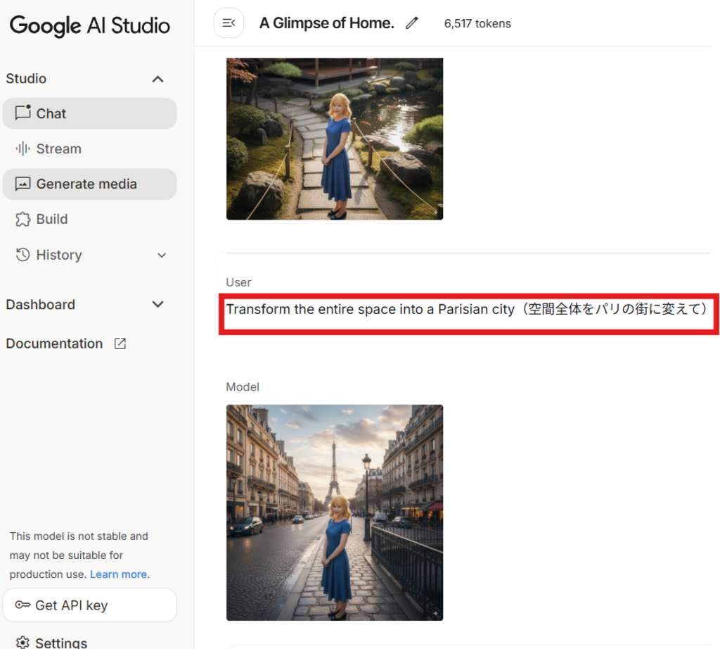This screenshot has width=720, height=649.
Task: Open the Documentation link
Action: [54, 344]
